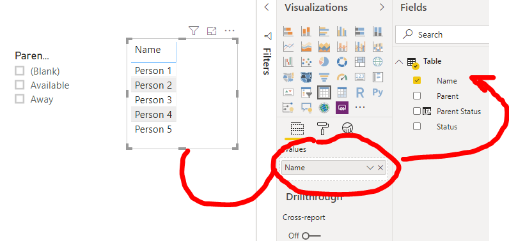Viewport: 509px width, 241px height.
Task: Select the Person 5 row
Action: tap(153, 129)
